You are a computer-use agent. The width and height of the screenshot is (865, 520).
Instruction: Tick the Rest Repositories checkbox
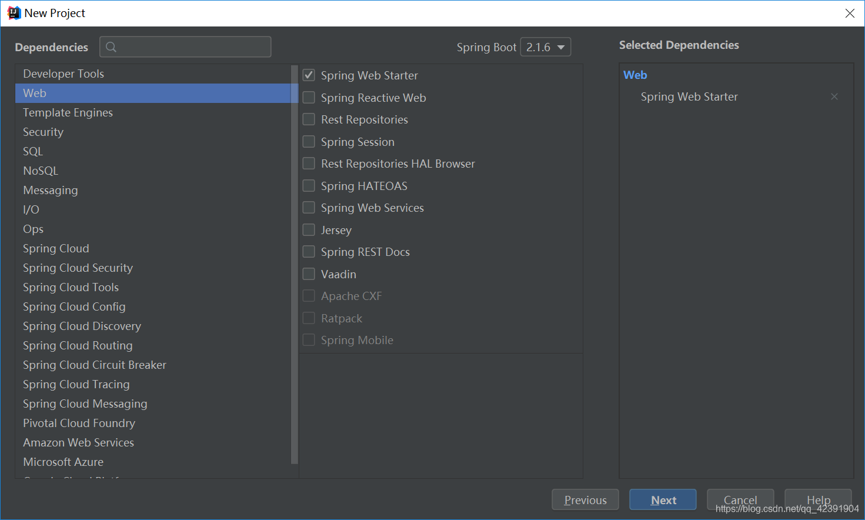(309, 119)
